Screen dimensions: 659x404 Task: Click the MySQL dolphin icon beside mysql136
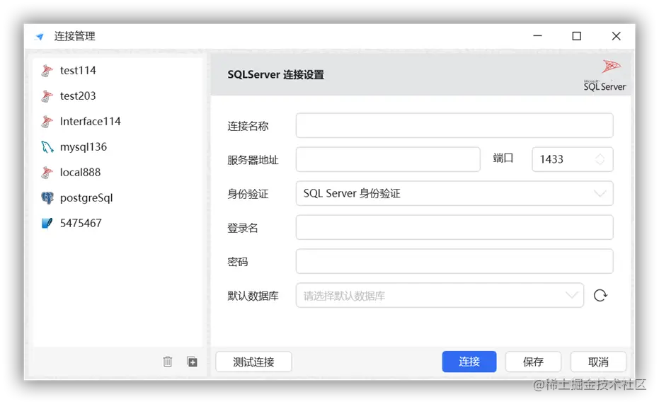pos(47,147)
